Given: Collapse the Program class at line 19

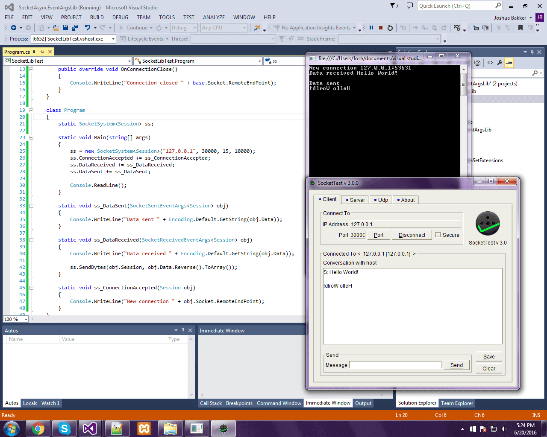Looking at the screenshot, I should [x=31, y=110].
